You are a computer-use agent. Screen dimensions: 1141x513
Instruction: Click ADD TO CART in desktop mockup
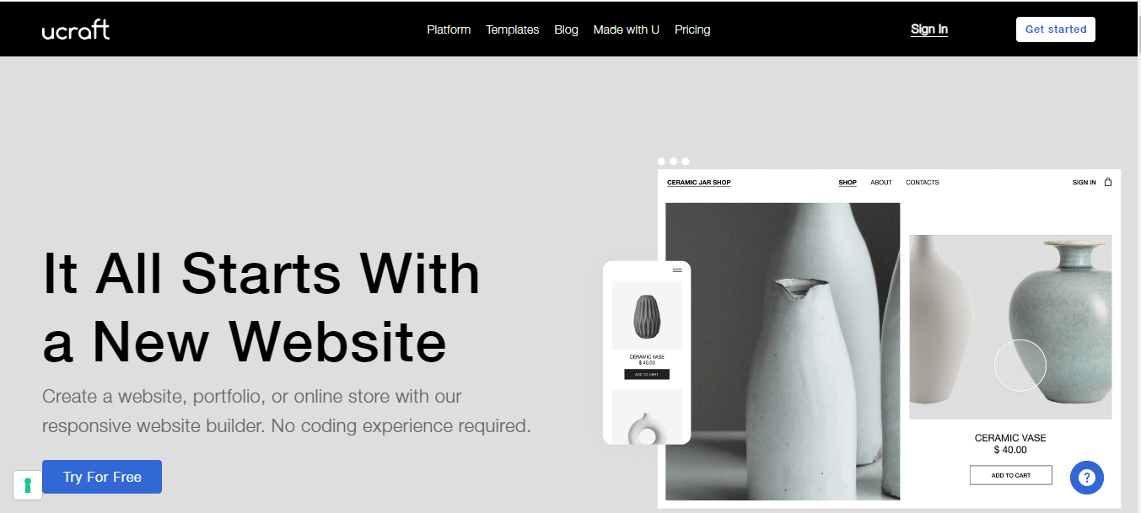click(1011, 475)
